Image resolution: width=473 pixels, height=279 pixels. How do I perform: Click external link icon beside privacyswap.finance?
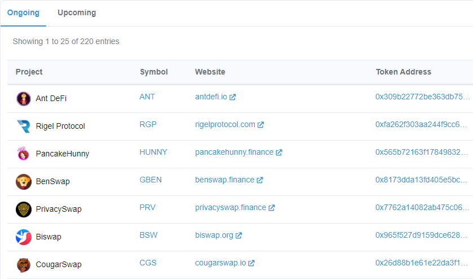[x=272, y=208]
